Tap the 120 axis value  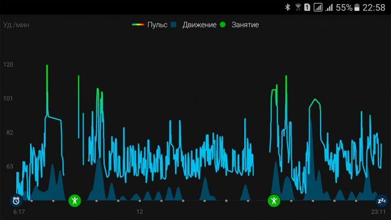tap(8, 64)
